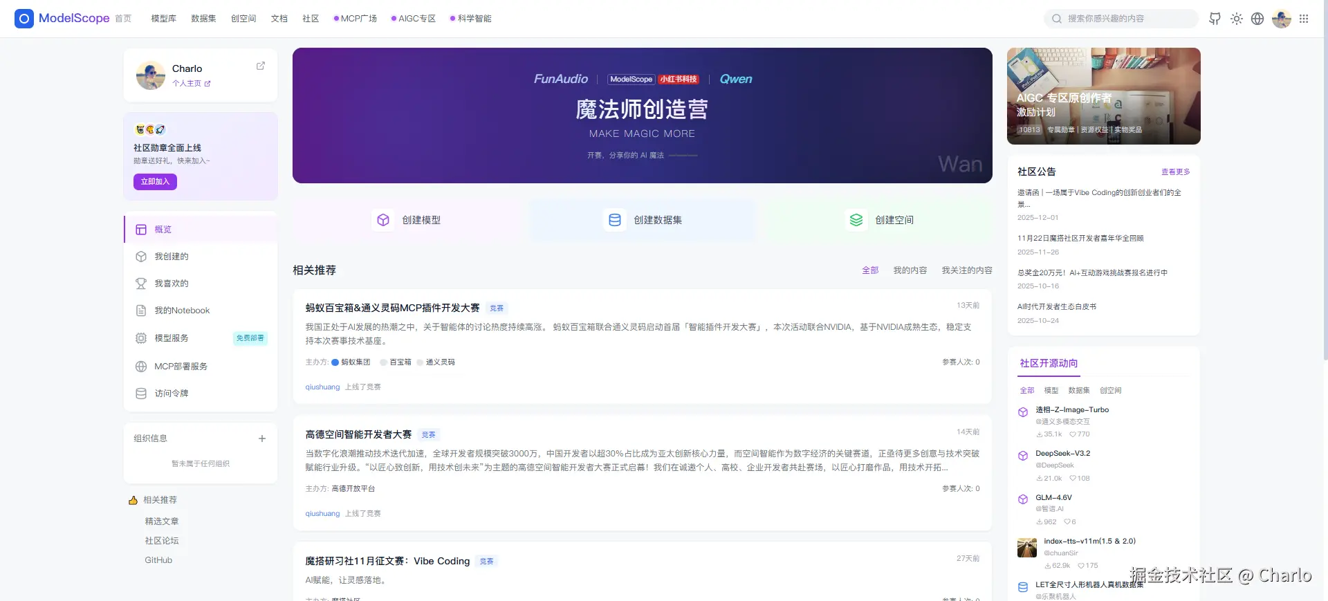Open MCP广场 in top navigation
The image size is (1328, 601).
coord(356,19)
